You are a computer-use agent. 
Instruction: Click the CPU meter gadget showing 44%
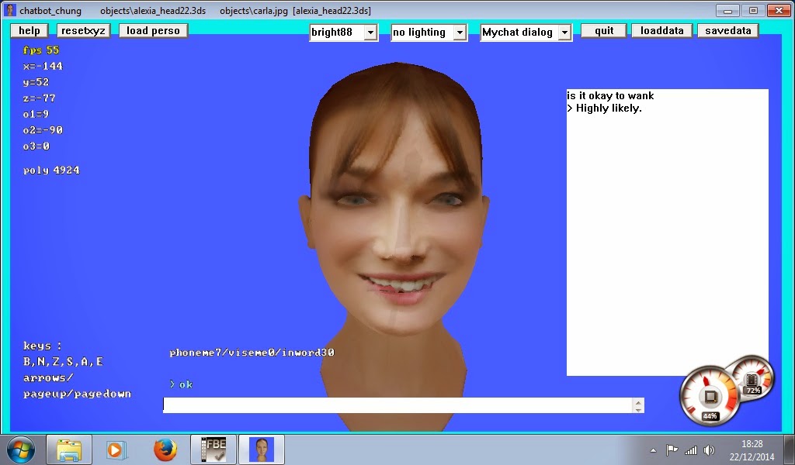(x=710, y=396)
